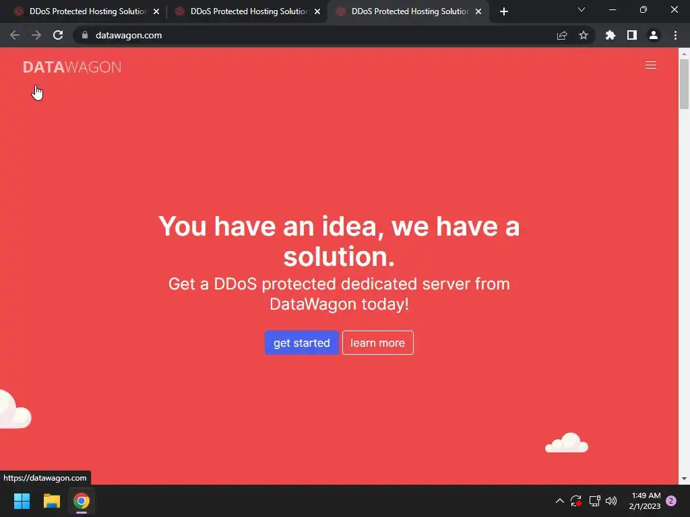Open File Explorer from taskbar
This screenshot has width=690, height=517.
point(51,501)
